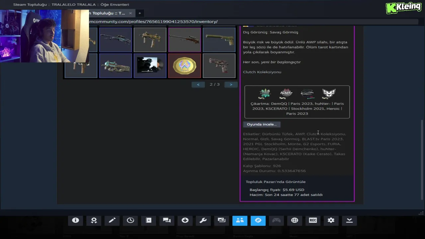The image size is (425, 239).
Task: Select the music kit vinyl item
Action: click(150, 66)
